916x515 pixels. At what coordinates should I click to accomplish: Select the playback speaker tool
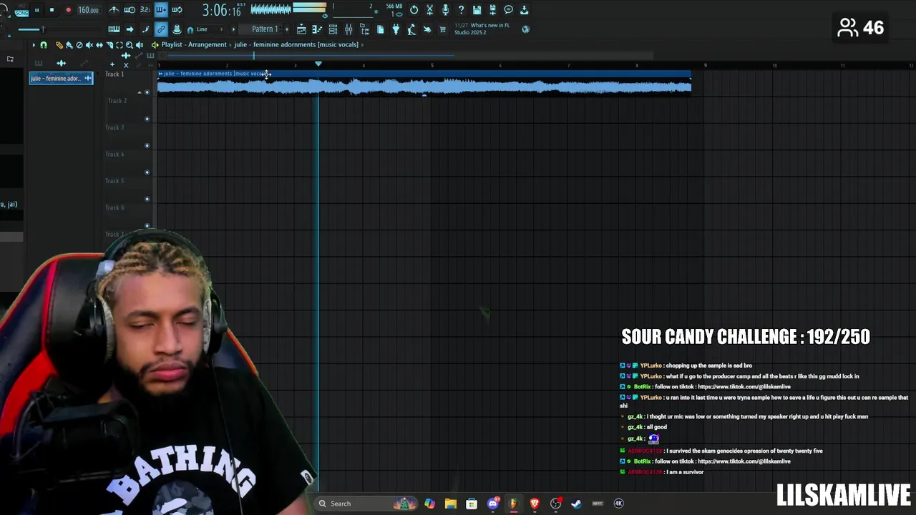pyautogui.click(x=140, y=44)
